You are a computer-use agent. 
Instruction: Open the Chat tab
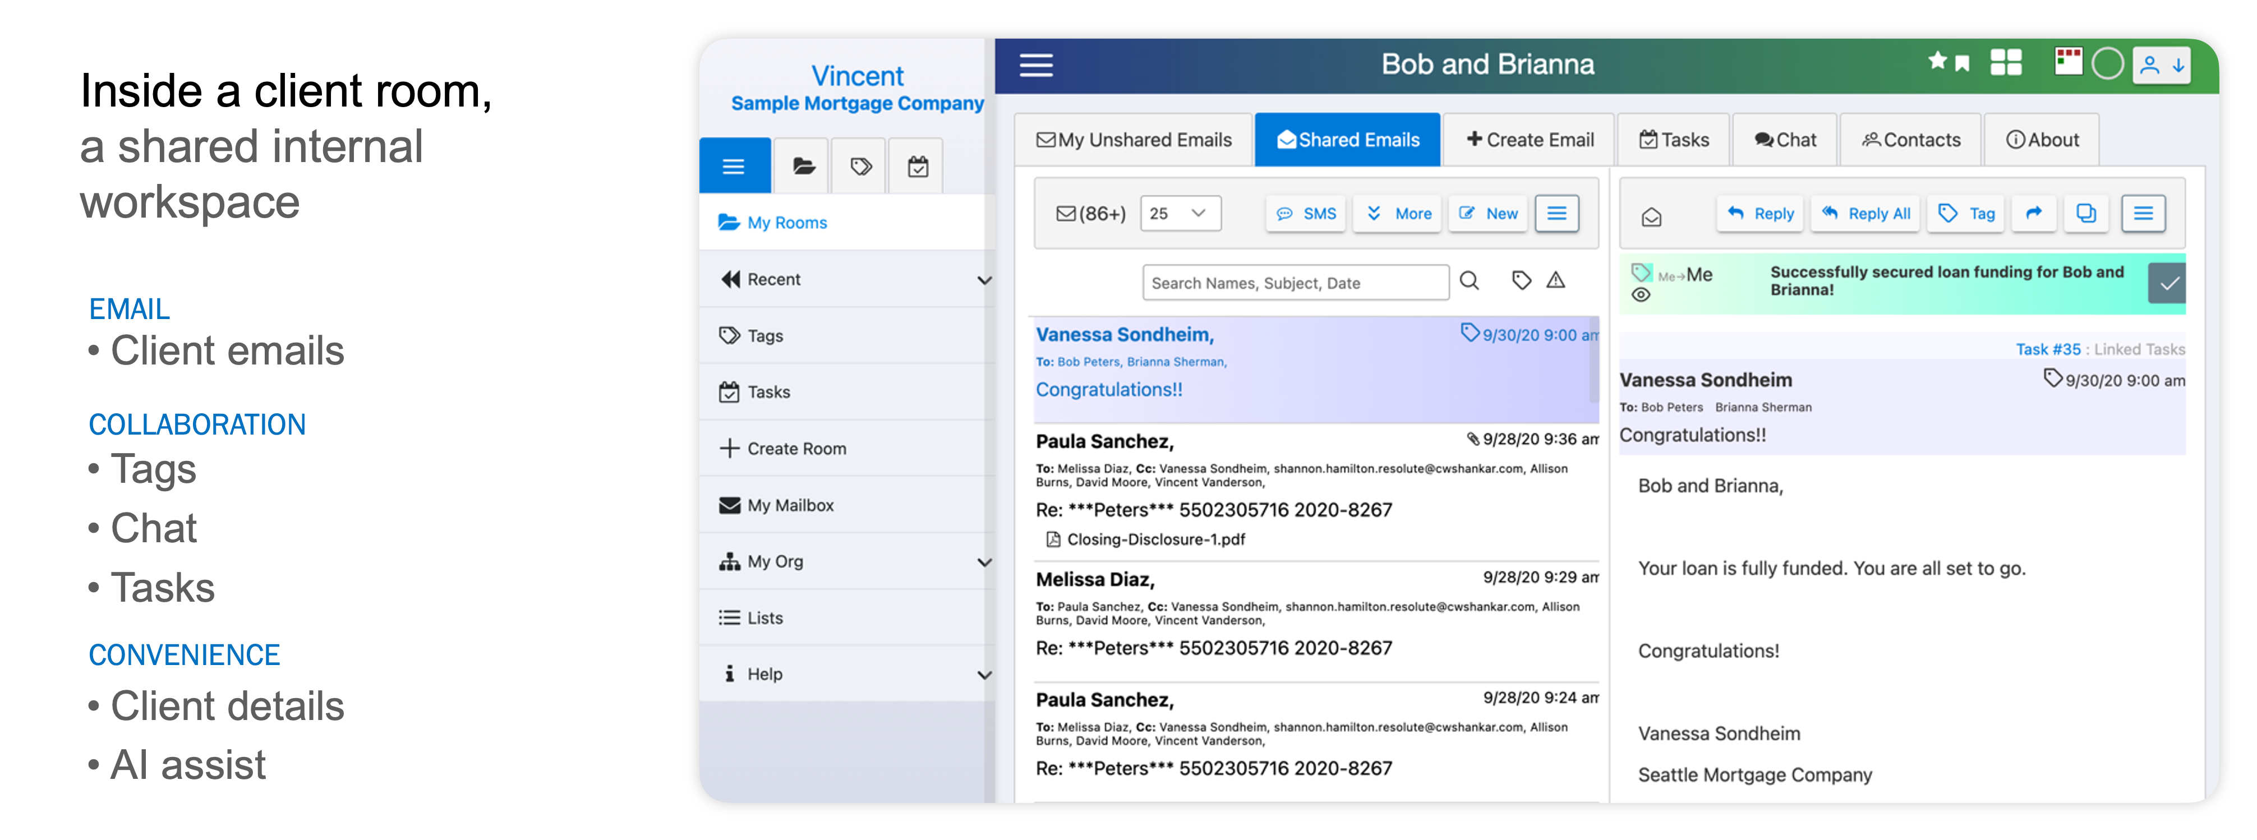click(x=1785, y=140)
